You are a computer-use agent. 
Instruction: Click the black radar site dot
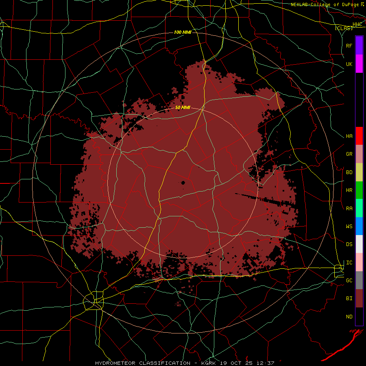point(183,183)
